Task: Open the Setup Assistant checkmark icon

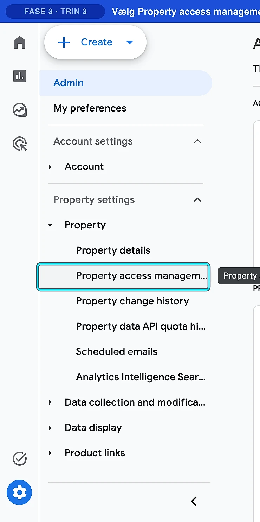Action: (19, 459)
